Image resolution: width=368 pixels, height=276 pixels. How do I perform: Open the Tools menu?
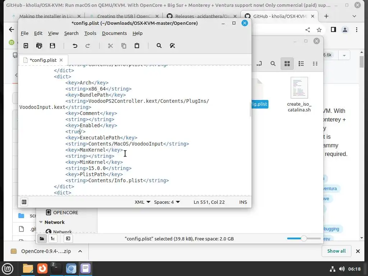(x=90, y=33)
